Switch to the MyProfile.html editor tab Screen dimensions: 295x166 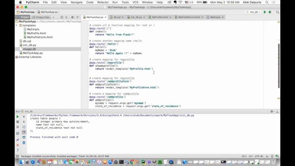pos(160,17)
